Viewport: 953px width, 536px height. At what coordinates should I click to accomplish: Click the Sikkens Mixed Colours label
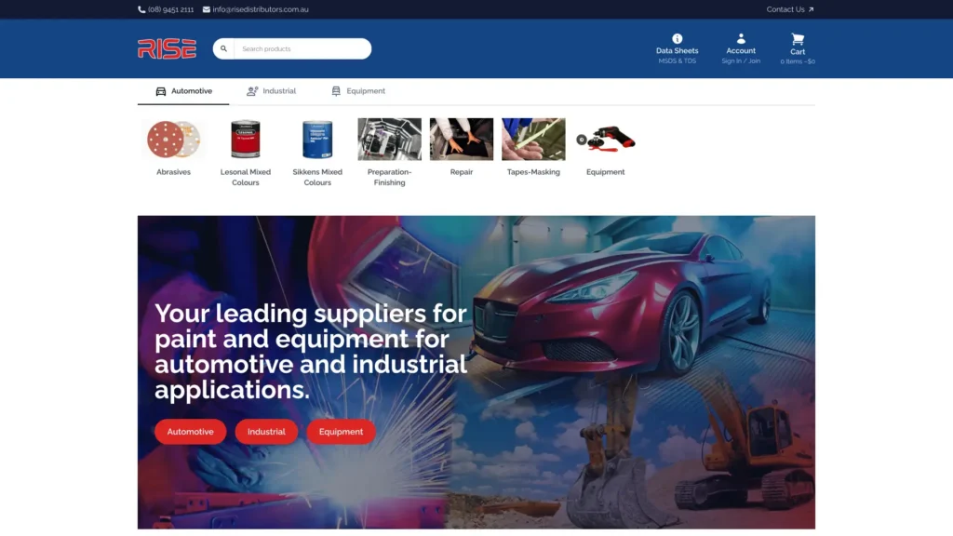tap(317, 178)
